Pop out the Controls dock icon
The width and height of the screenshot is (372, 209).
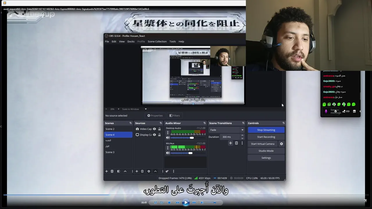[x=284, y=123]
